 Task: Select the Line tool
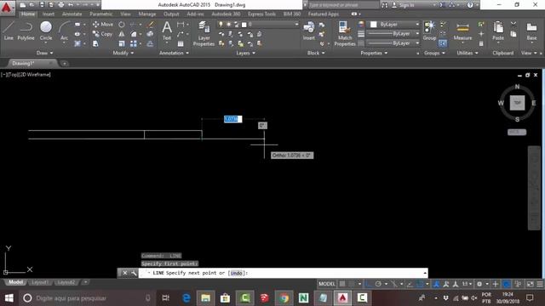(x=9, y=31)
